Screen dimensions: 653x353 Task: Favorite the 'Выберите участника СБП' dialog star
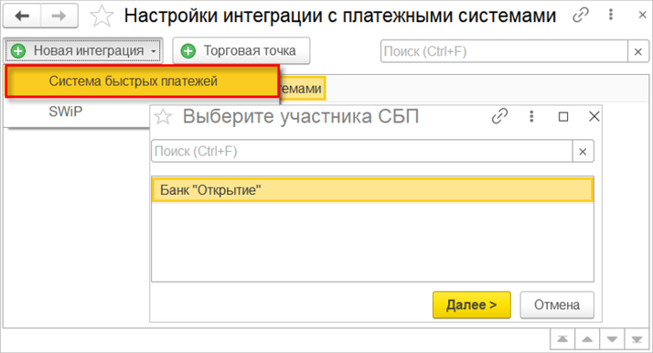click(163, 116)
